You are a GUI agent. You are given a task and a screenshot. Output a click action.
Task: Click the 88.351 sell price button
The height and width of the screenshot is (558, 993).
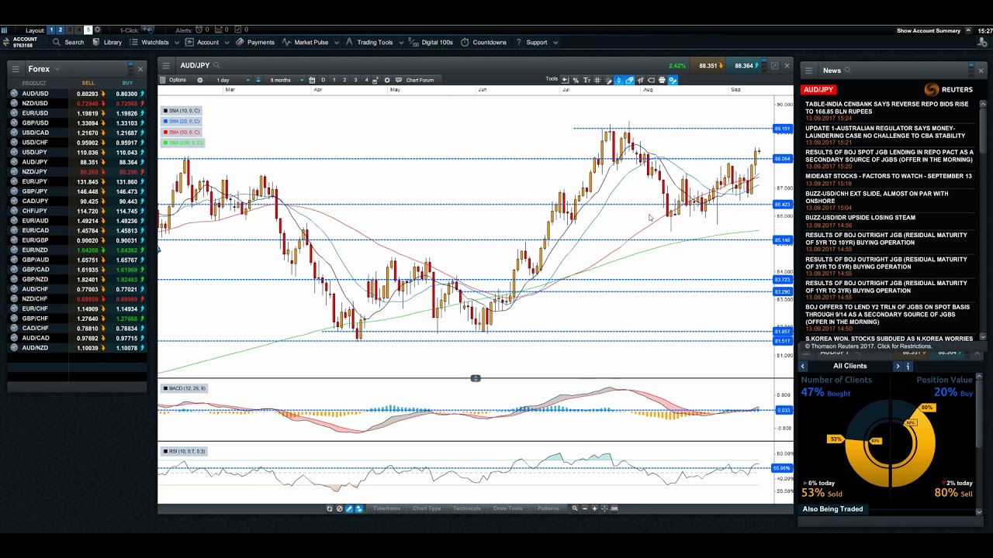(708, 66)
